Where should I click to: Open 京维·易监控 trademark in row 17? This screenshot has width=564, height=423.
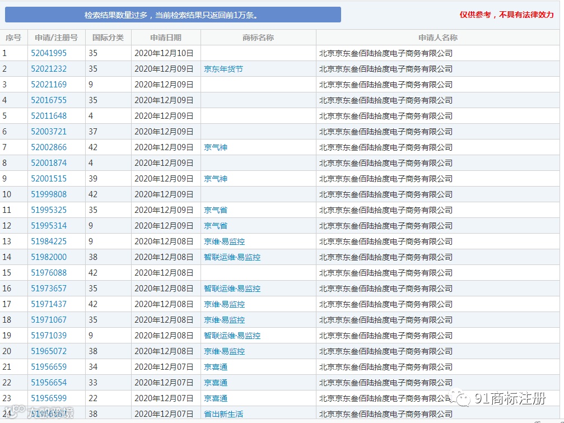225,304
